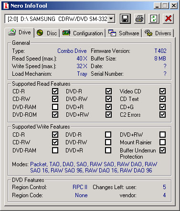Toggle DVD+R checkbox in Supported Read Features
The image size is (180, 211).
point(108,107)
